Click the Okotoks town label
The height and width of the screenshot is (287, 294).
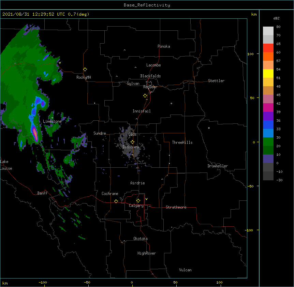click(141, 239)
